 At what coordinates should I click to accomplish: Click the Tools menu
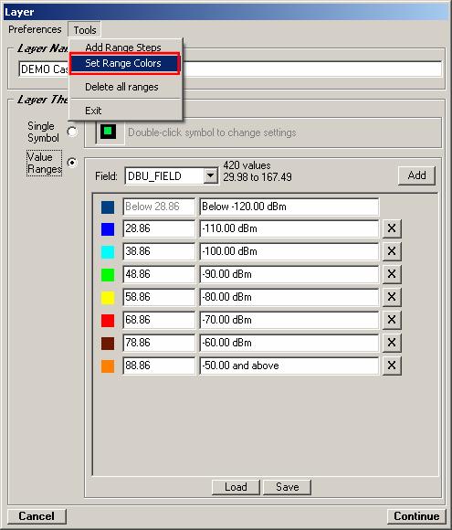coord(85,30)
